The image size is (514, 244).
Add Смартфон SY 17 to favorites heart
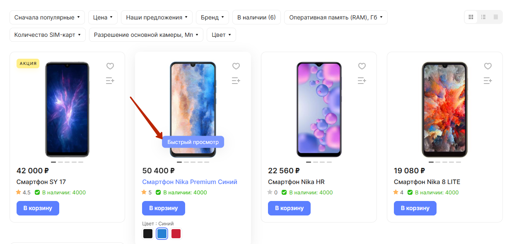point(110,66)
